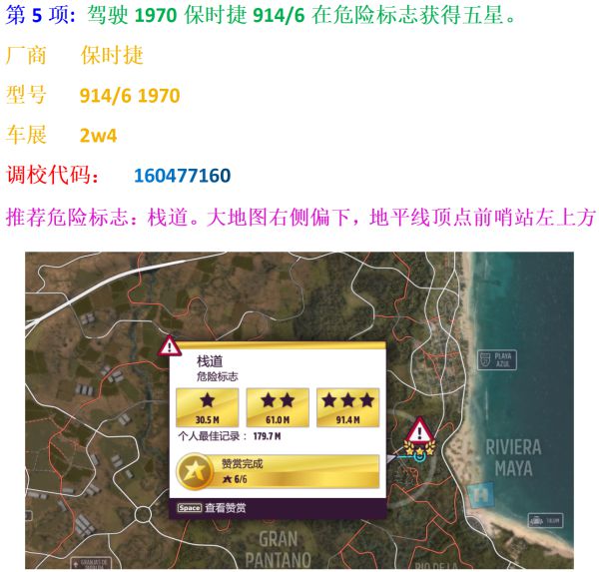This screenshot has width=599, height=572.
Task: Click the two-star 61.0 M threshold box
Action: coord(278,407)
